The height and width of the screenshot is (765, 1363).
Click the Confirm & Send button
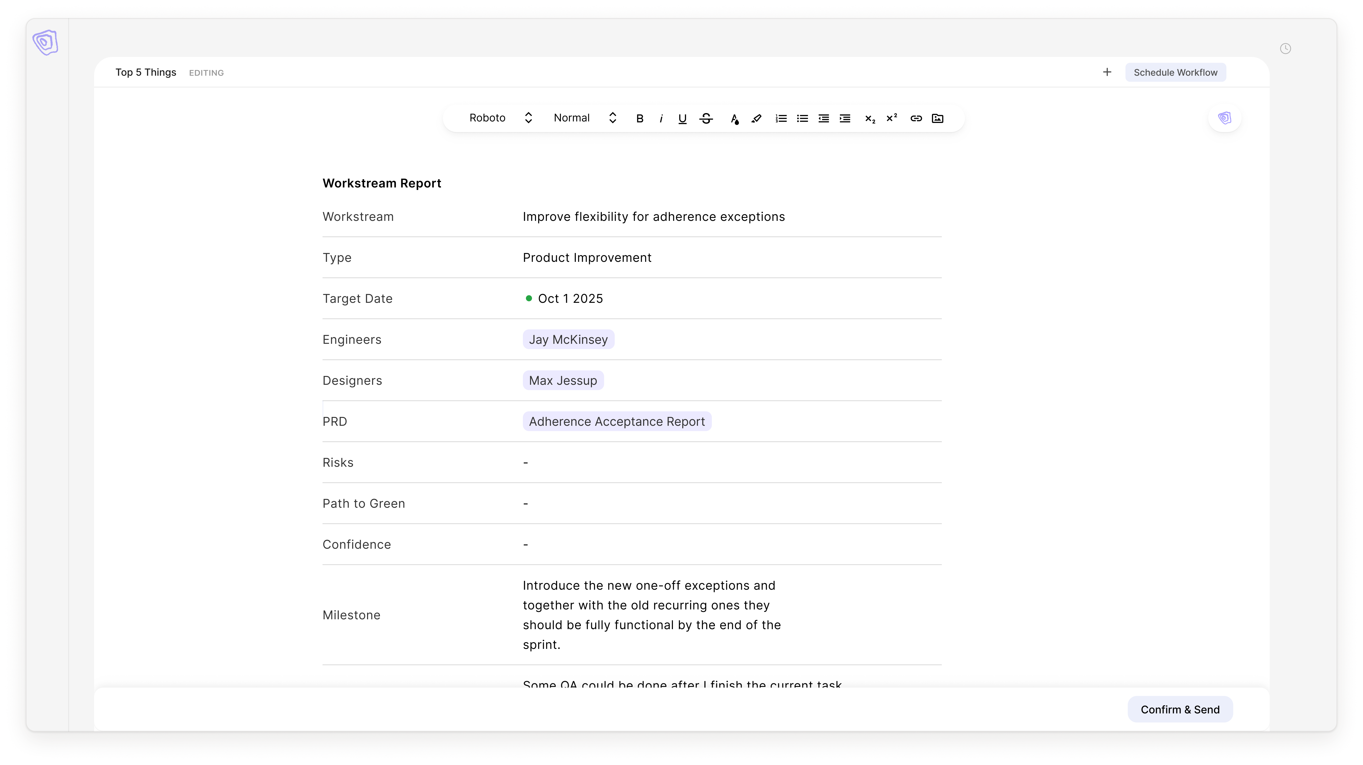pyautogui.click(x=1180, y=709)
